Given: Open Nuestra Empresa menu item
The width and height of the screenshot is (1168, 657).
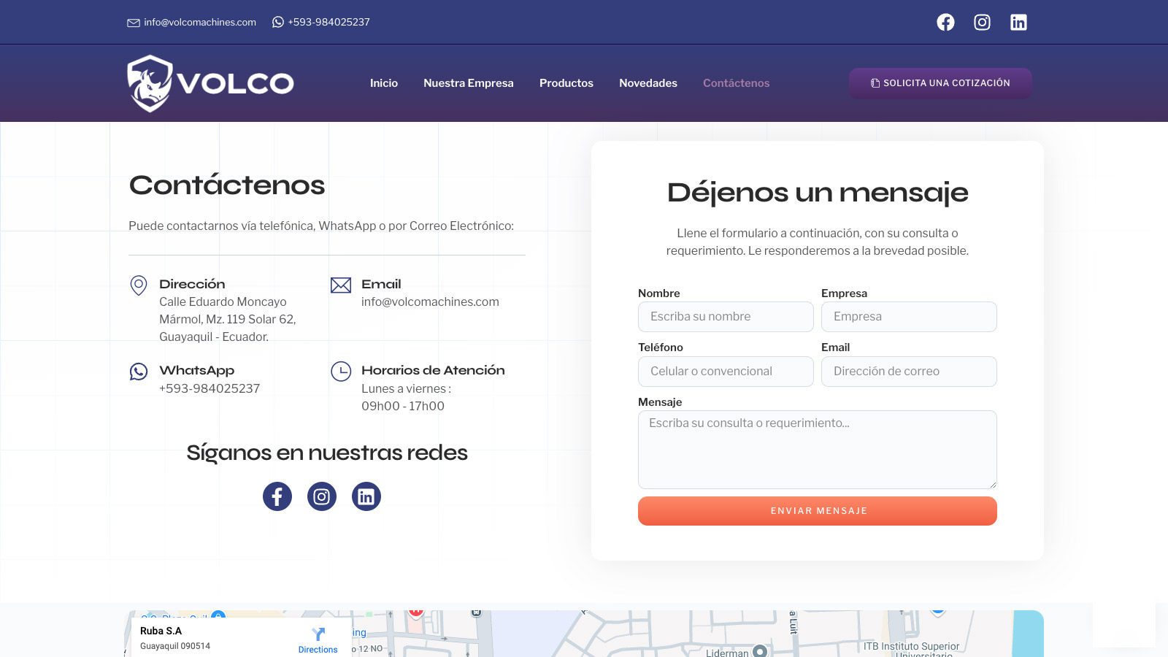Looking at the screenshot, I should [469, 83].
